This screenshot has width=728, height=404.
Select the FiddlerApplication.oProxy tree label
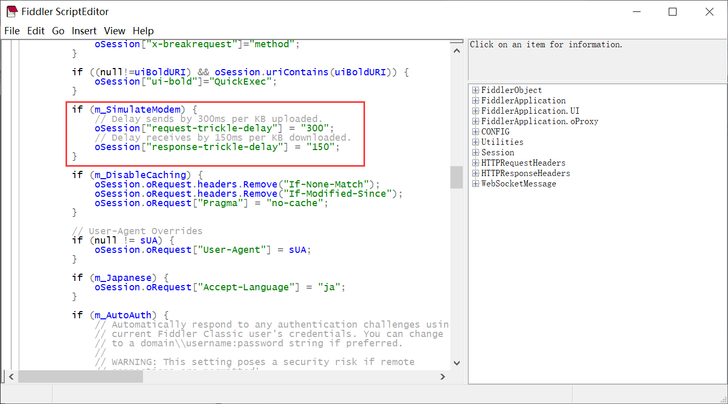[x=540, y=122]
